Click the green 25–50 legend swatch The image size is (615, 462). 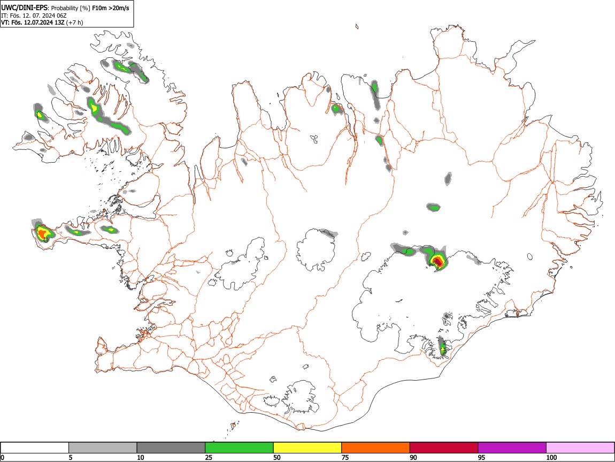[x=239, y=448]
